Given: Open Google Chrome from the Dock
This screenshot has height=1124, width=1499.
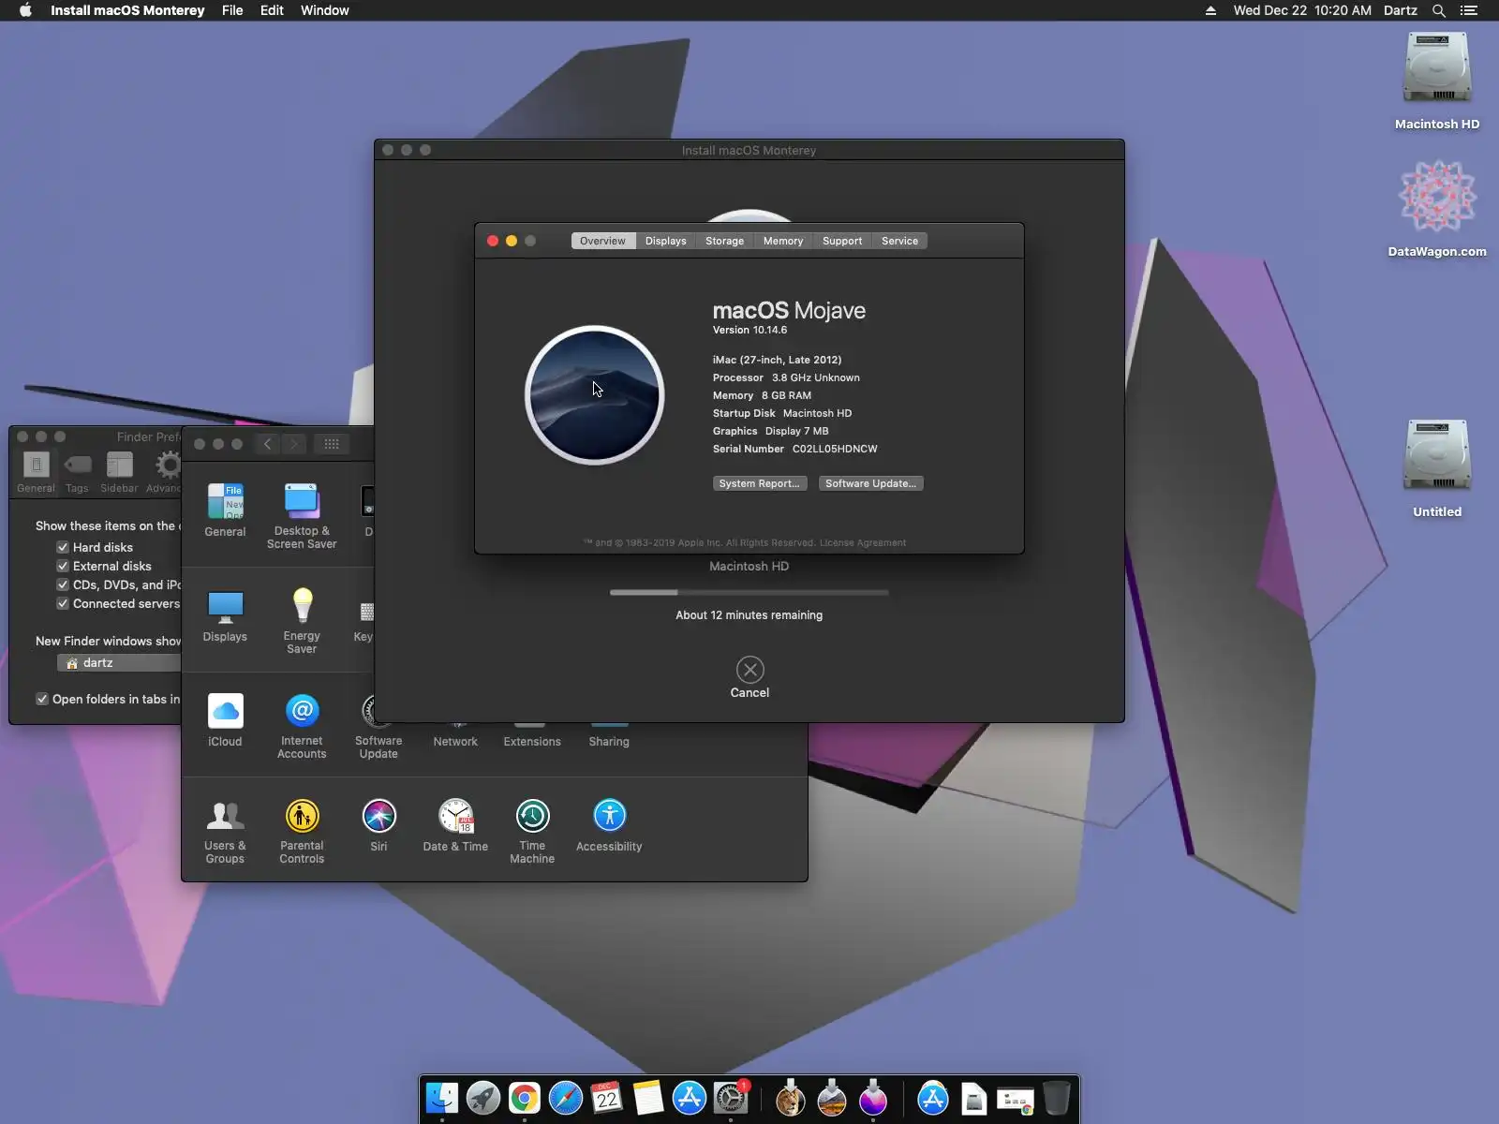Looking at the screenshot, I should tap(525, 1098).
